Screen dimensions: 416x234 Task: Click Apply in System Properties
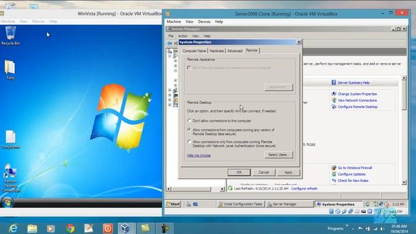pyautogui.click(x=288, y=172)
